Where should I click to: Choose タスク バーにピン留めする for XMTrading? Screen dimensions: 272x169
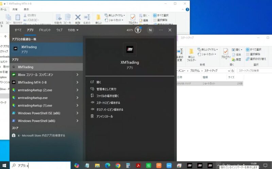(x=109, y=109)
